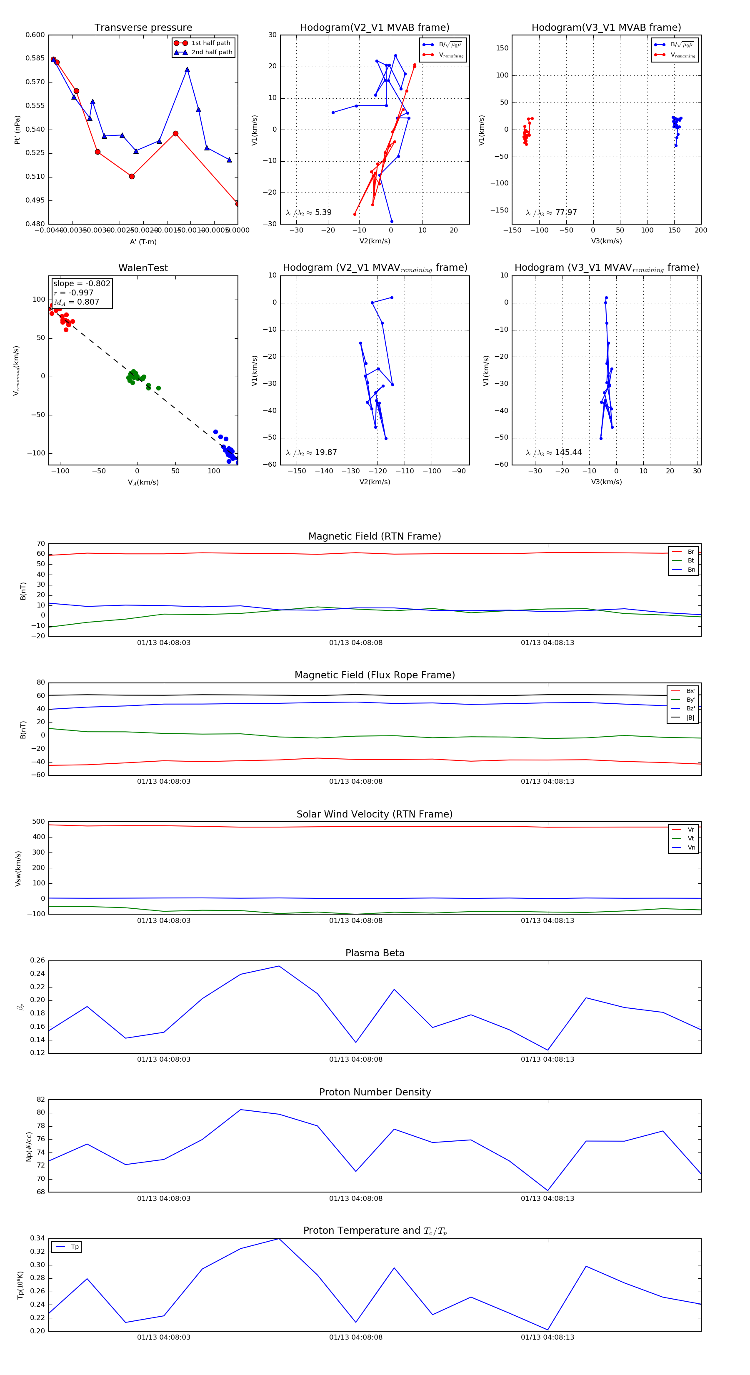This screenshot has height=1375, width=750.
Task: Click the B/√(μ0ρ) legend entry in V2_V1 hodogram
Action: 442,45
